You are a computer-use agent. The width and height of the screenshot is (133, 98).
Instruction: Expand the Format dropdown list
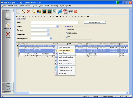point(48,30)
